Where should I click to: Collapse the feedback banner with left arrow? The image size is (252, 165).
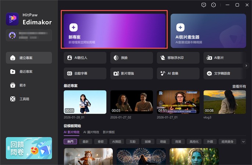8,148
